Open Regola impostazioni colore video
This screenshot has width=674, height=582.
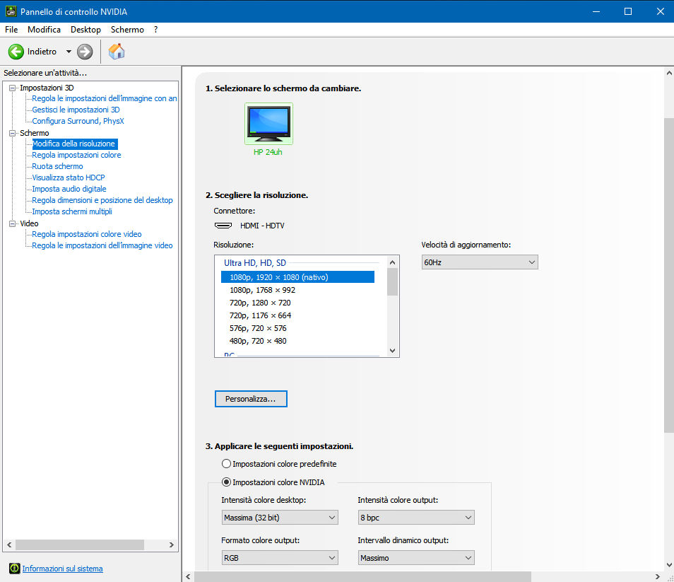[86, 234]
